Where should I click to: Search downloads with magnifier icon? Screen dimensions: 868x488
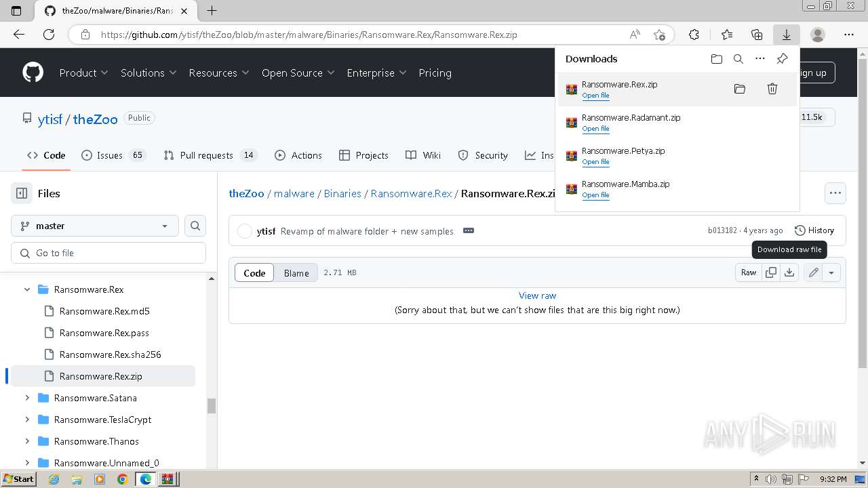pos(738,59)
